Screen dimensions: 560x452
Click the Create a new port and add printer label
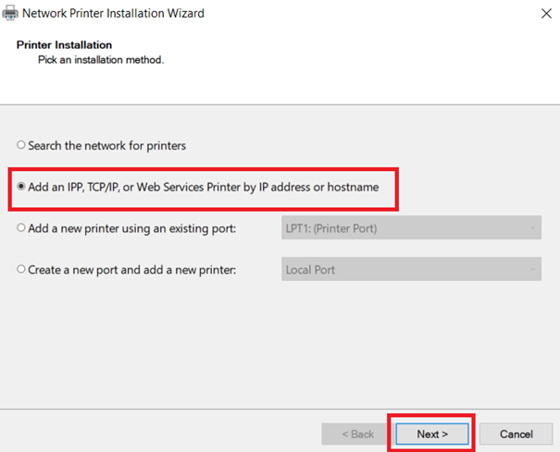132,270
